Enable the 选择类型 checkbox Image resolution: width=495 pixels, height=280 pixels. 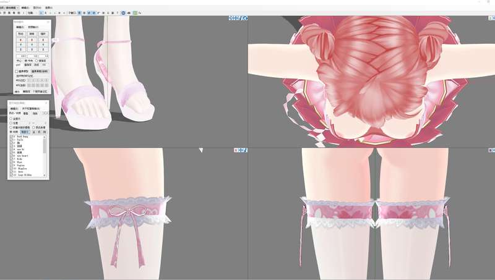[17, 71]
